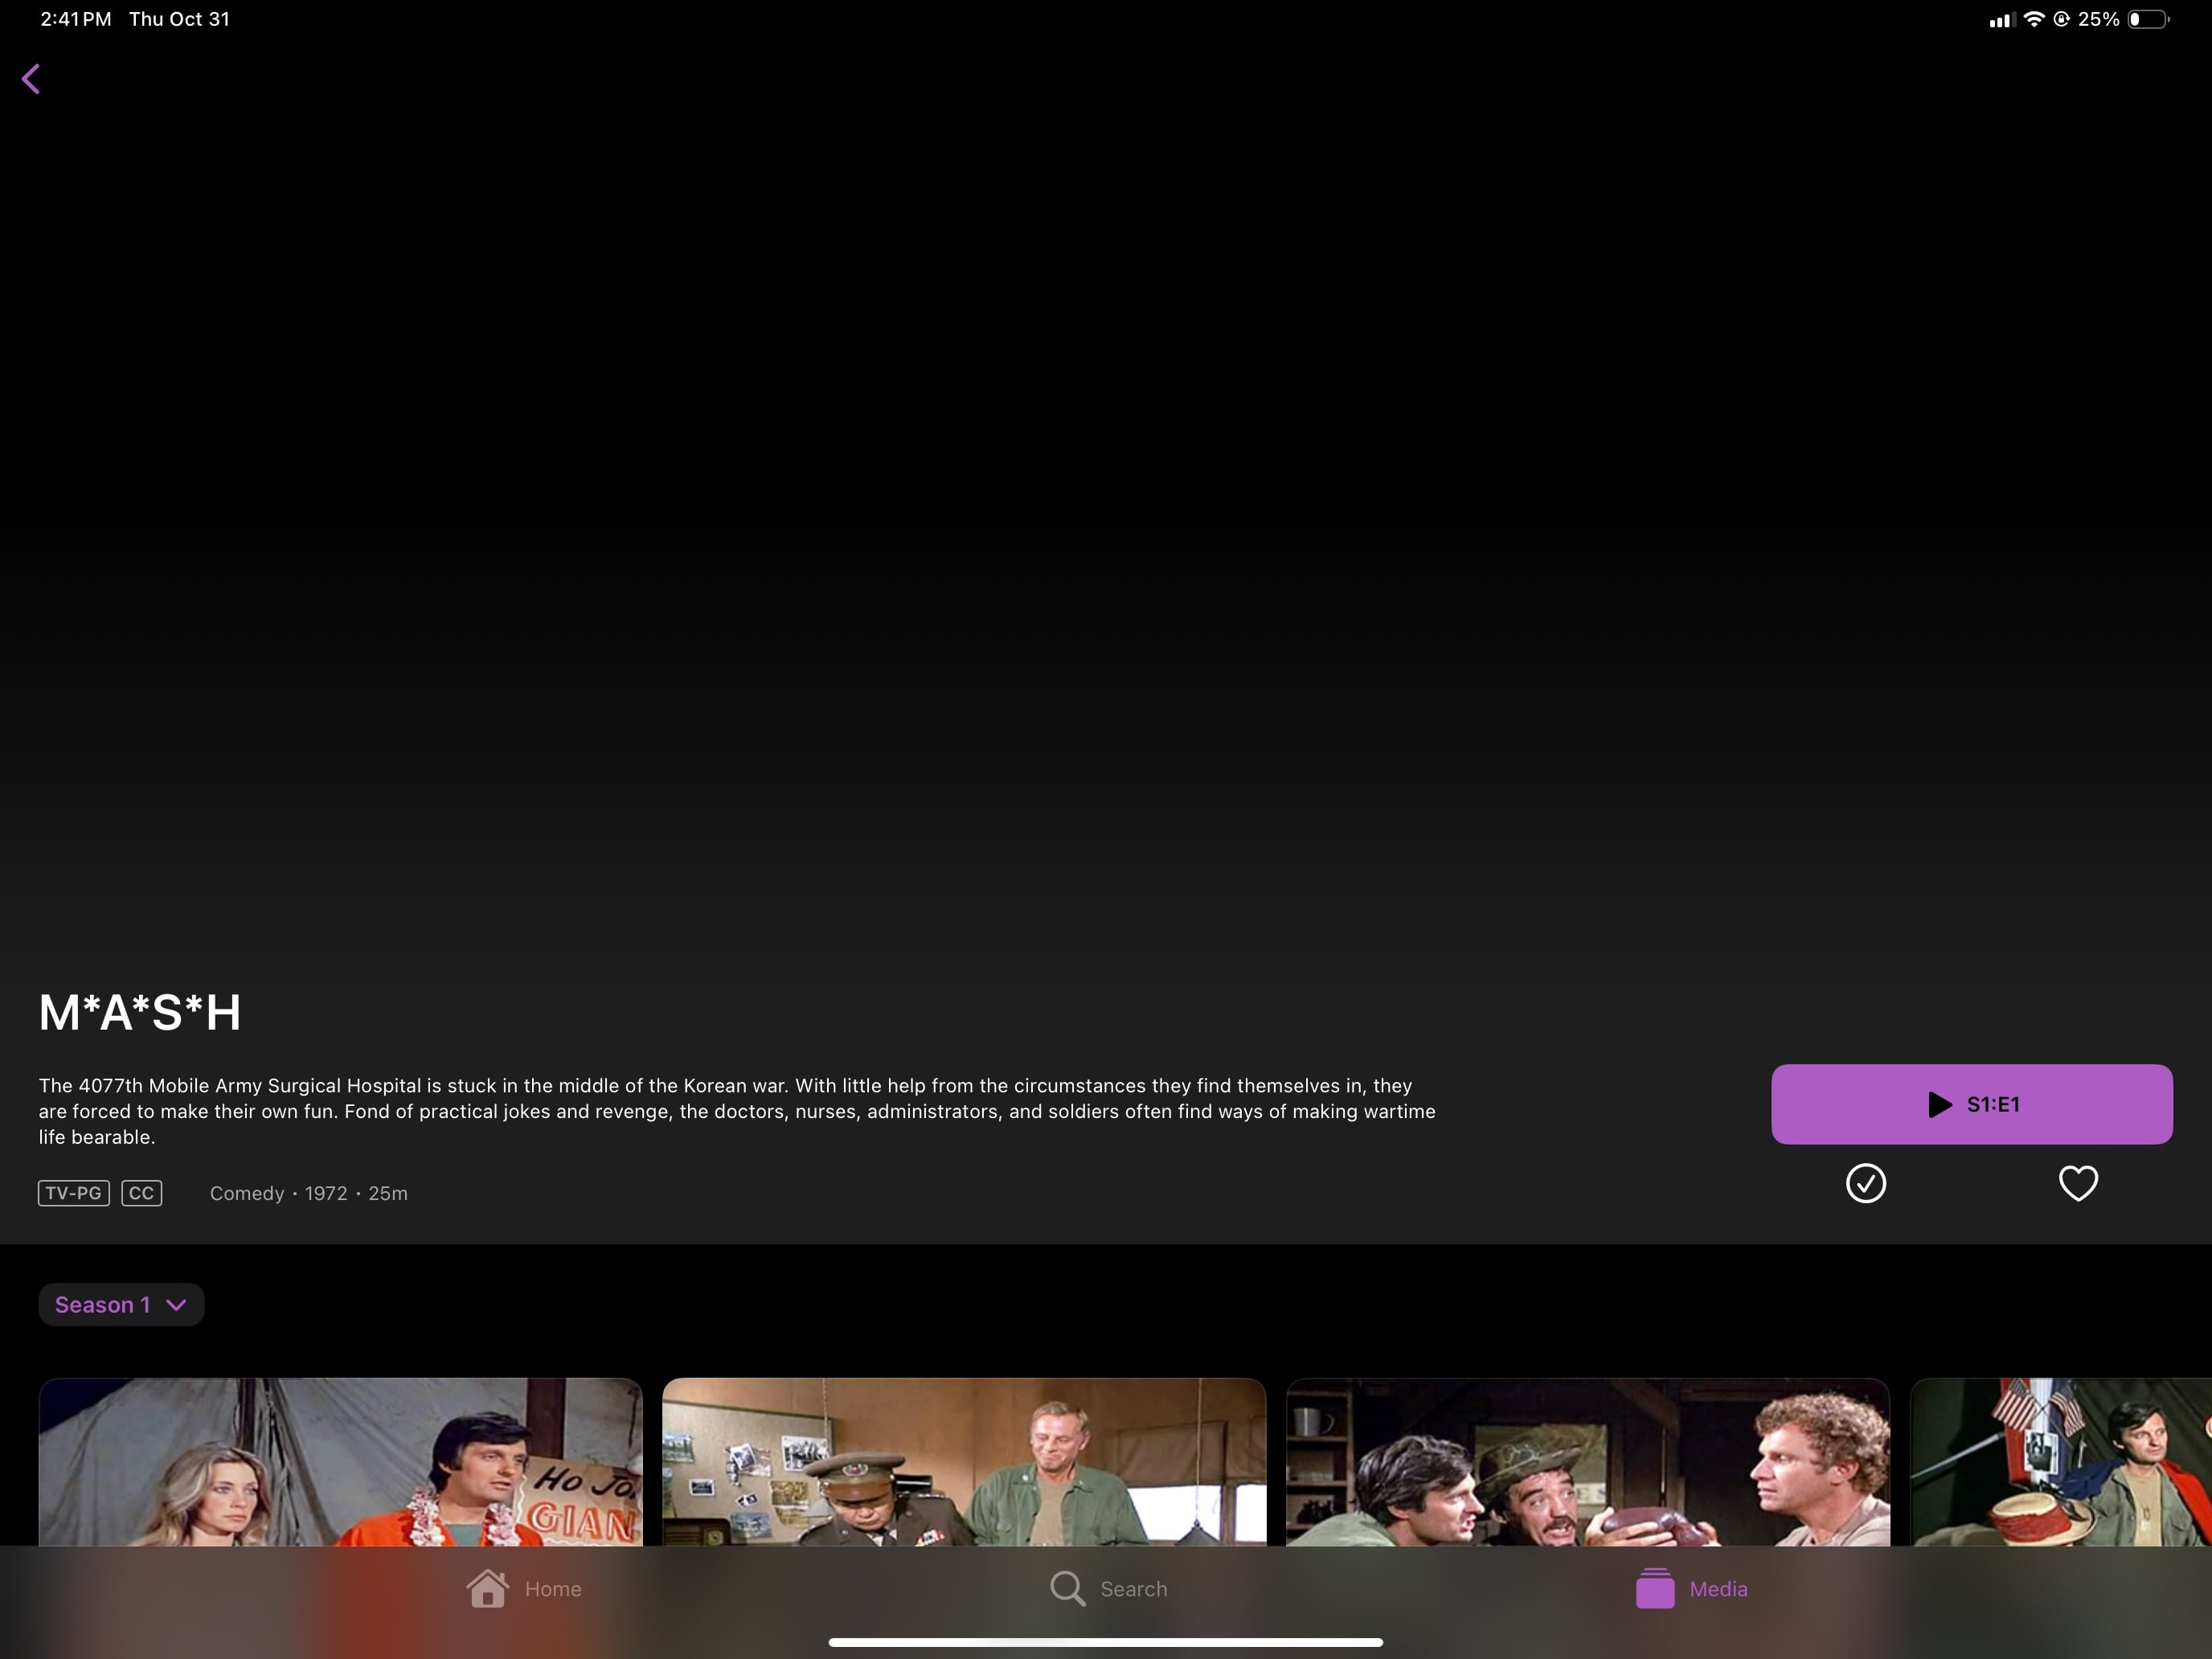The width and height of the screenshot is (2212, 1659).
Task: Tap the Wi-Fi status icon
Action: point(2033,19)
